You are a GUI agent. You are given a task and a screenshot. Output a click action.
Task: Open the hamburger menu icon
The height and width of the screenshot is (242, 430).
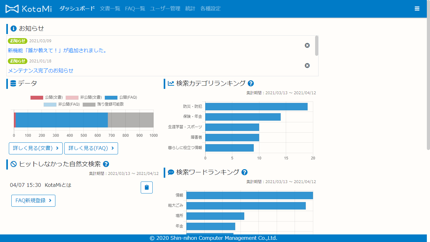417,9
